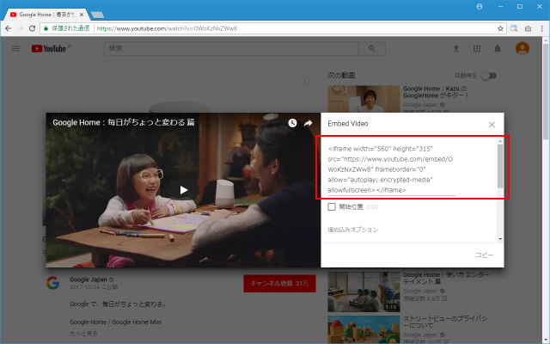Select the Google Home browser tab
The height and width of the screenshot is (344, 550).
pyautogui.click(x=46, y=15)
